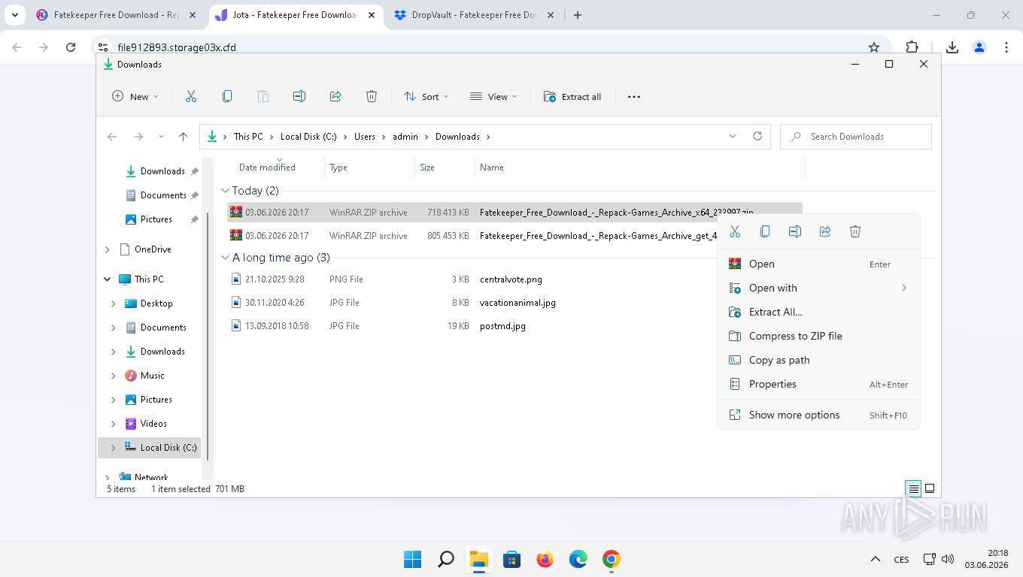The height and width of the screenshot is (577, 1023).
Task: Expand Open with submenu arrow
Action: 904,288
